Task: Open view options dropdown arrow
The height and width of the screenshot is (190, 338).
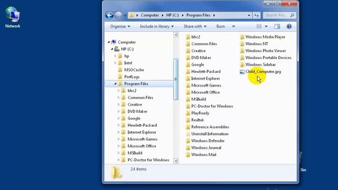Action: (x=266, y=26)
